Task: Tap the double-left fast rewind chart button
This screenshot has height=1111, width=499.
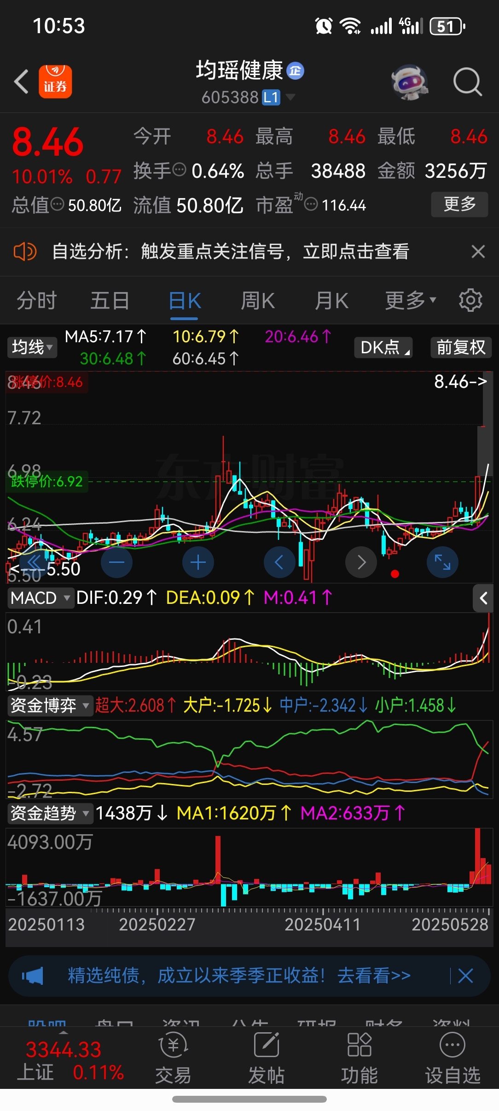Action: [x=35, y=562]
